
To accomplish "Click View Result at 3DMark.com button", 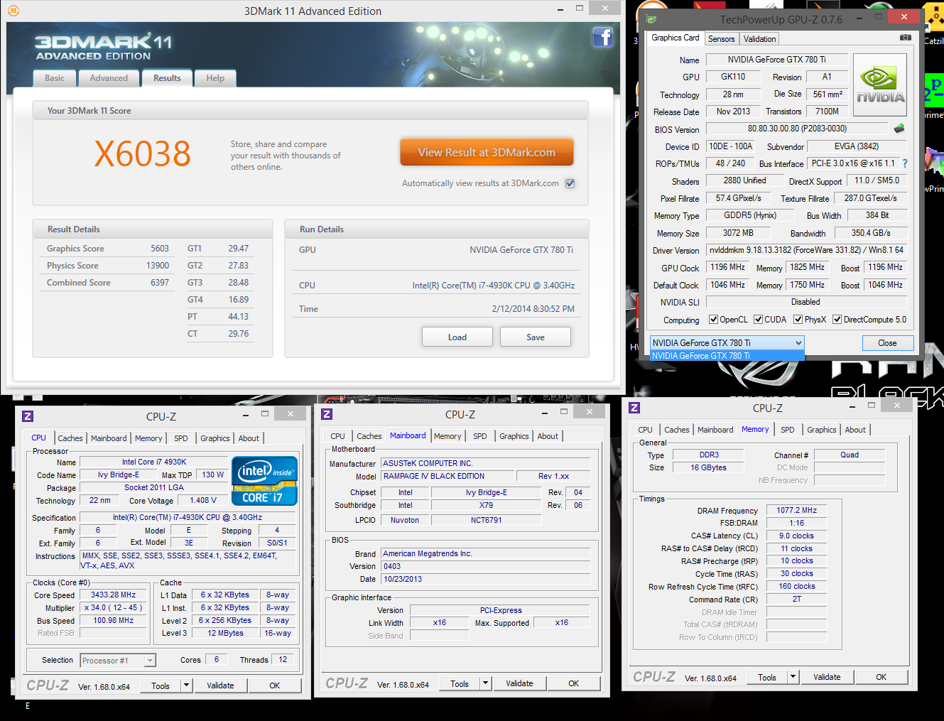I will (487, 153).
